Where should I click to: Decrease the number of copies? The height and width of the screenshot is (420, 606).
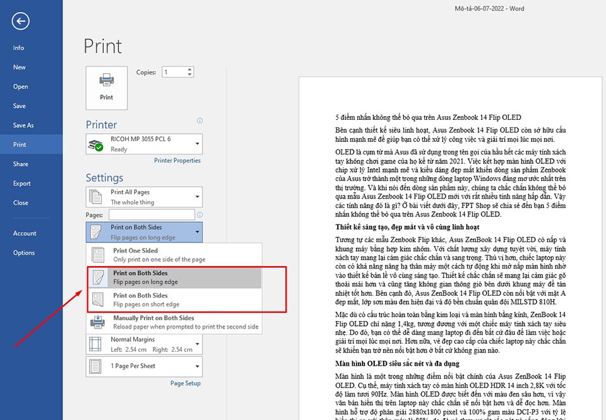190,74
